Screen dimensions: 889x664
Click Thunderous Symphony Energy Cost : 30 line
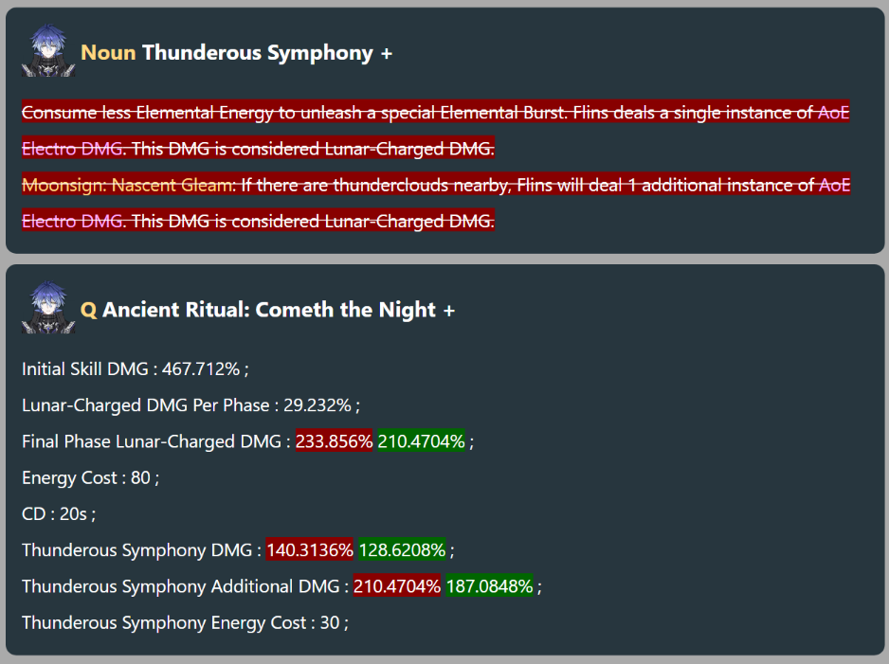tap(185, 623)
